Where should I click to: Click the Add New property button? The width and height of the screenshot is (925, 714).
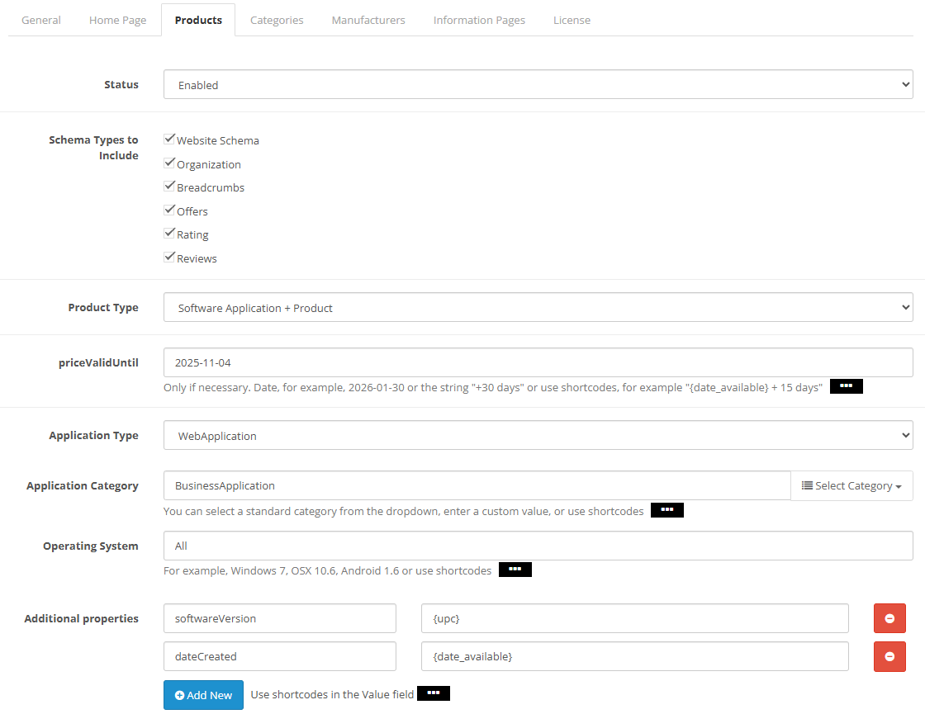coord(203,695)
